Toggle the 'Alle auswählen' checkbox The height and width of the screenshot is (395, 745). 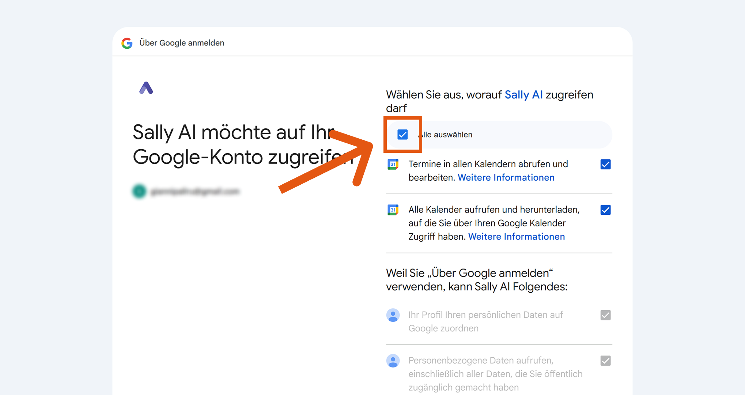coord(402,135)
